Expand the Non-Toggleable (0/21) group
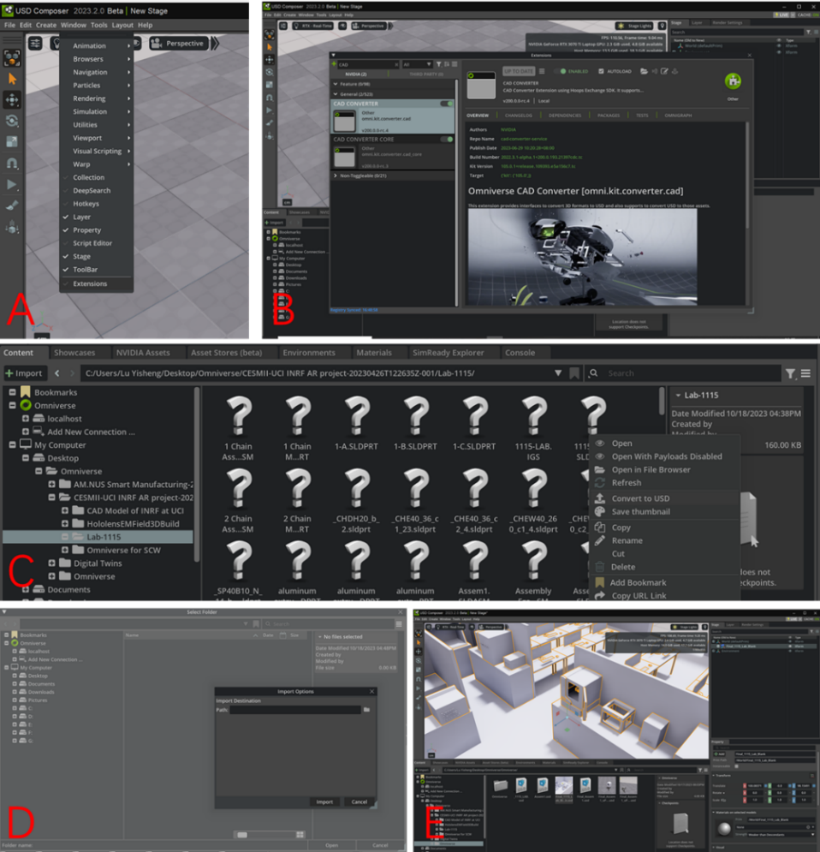Screen dimensions: 820x852 pyautogui.click(x=335, y=176)
